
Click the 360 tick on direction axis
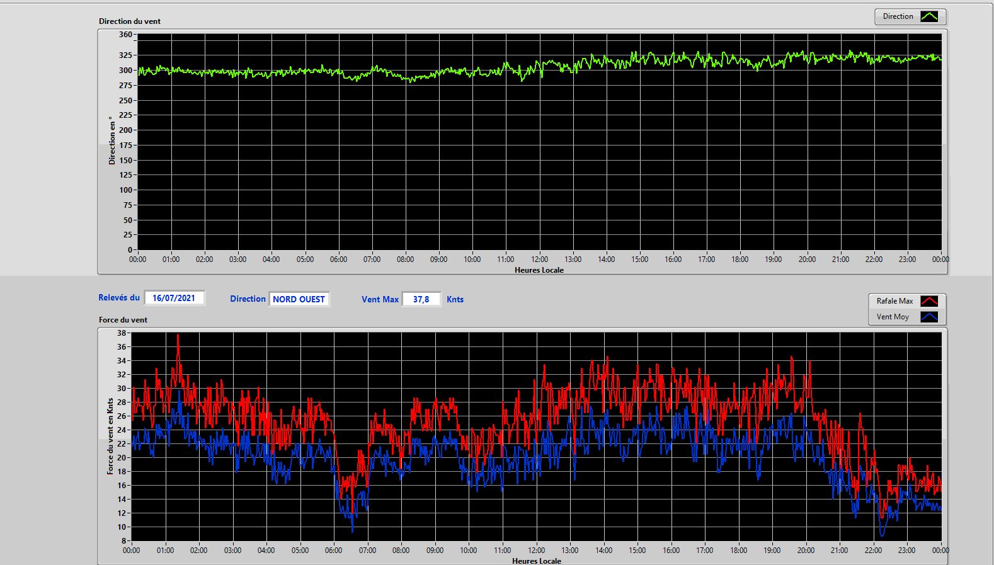click(x=125, y=35)
